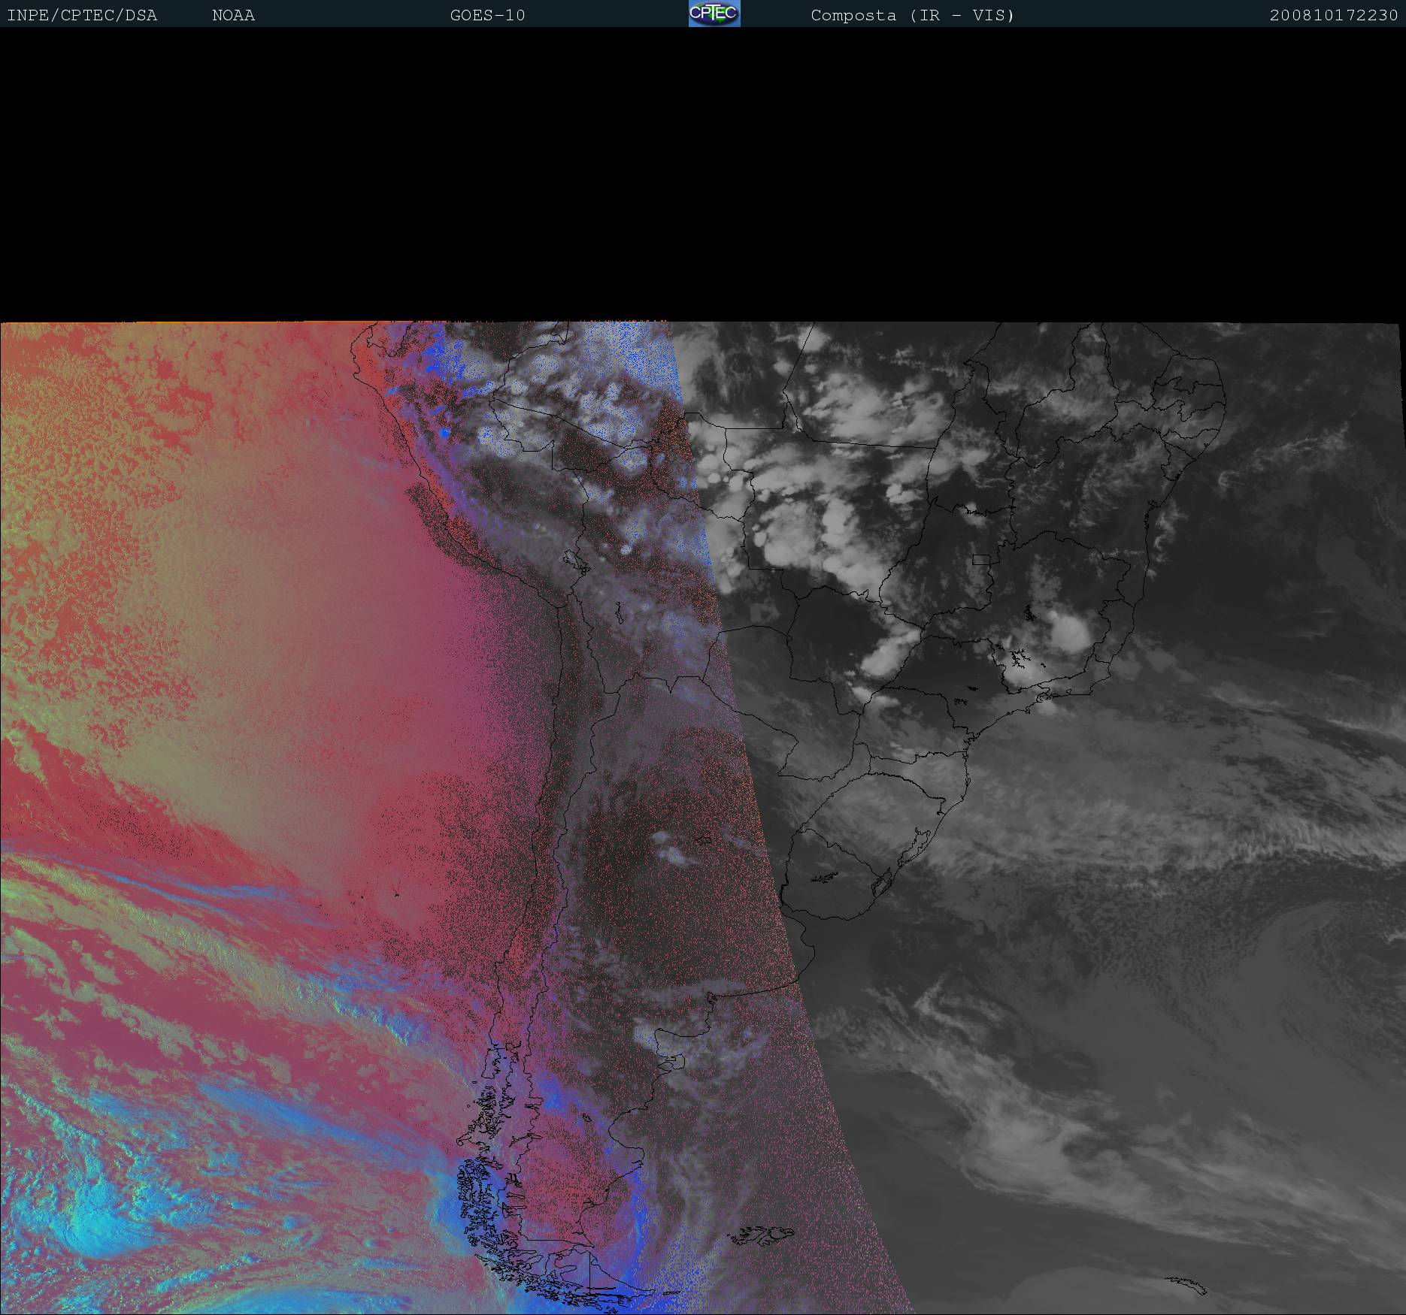Viewport: 1406px width, 1315px height.
Task: Click the INPE/CPTEC/DSA header label
Action: [x=82, y=16]
